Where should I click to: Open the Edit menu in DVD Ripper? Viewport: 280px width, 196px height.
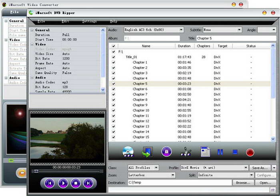pos(66,21)
